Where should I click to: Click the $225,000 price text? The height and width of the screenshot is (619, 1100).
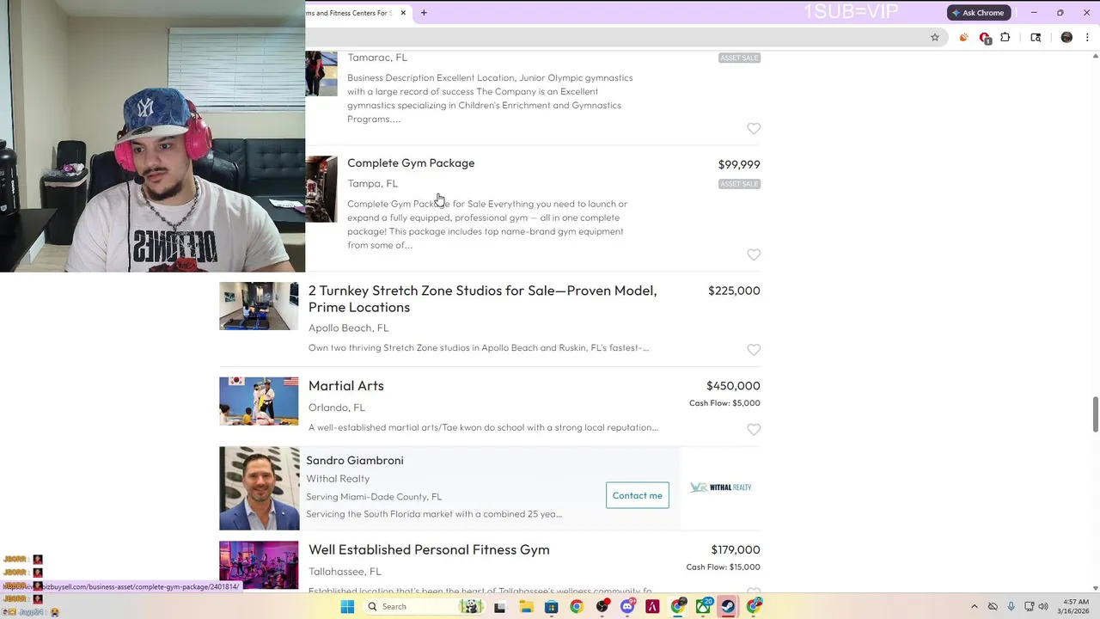pyautogui.click(x=734, y=291)
